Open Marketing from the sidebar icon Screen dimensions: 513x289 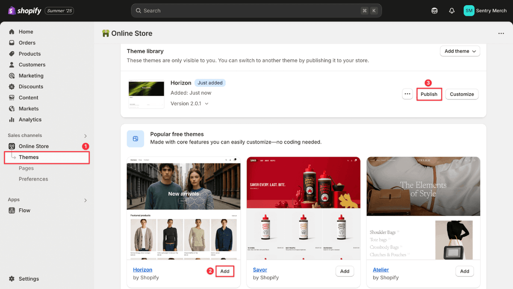pyautogui.click(x=12, y=76)
